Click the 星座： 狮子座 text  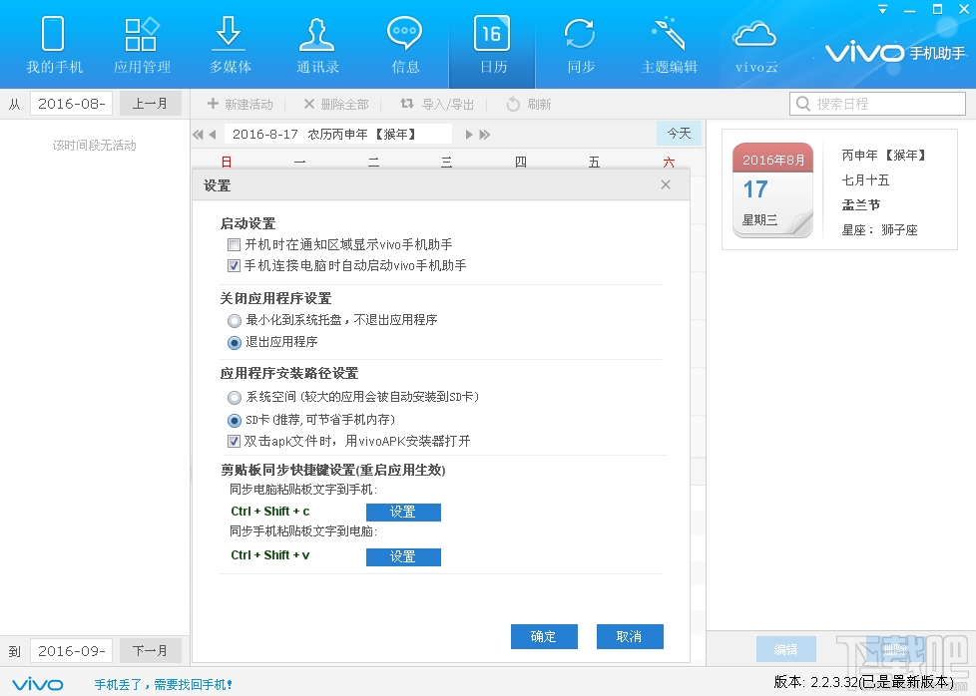879,230
